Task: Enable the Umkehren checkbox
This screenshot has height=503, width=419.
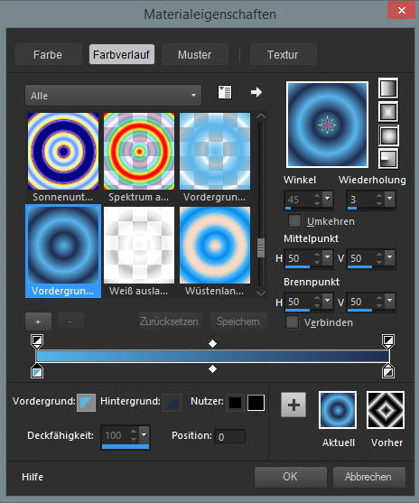Action: coord(294,220)
